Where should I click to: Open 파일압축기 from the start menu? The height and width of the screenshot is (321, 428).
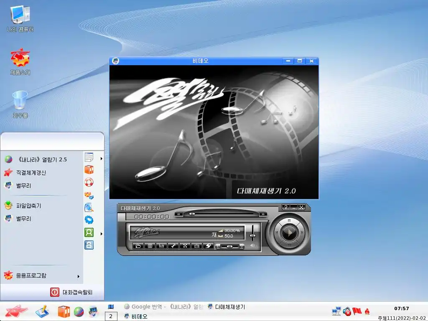tap(42, 206)
